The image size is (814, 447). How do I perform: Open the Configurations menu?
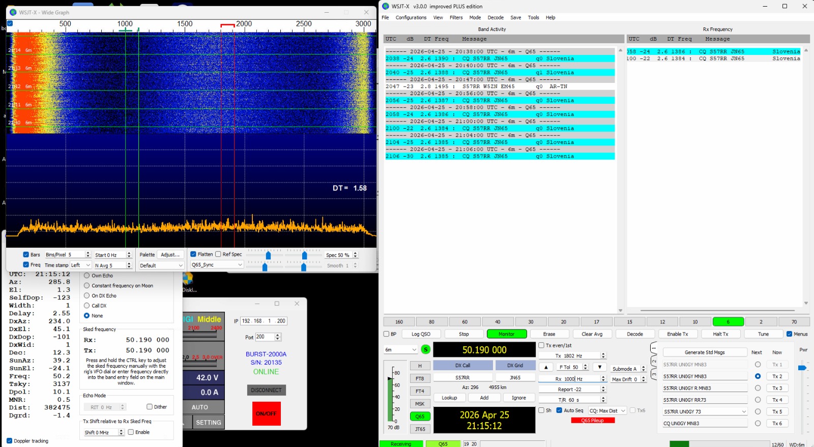[x=411, y=17]
